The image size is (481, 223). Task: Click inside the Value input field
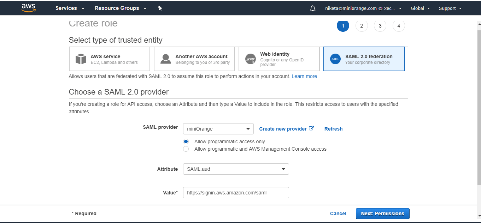[x=236, y=193]
